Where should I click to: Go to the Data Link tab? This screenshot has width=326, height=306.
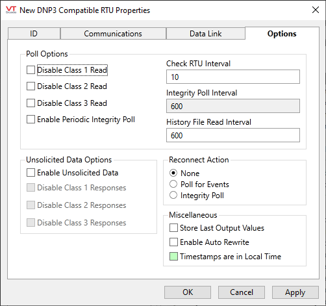(205, 34)
